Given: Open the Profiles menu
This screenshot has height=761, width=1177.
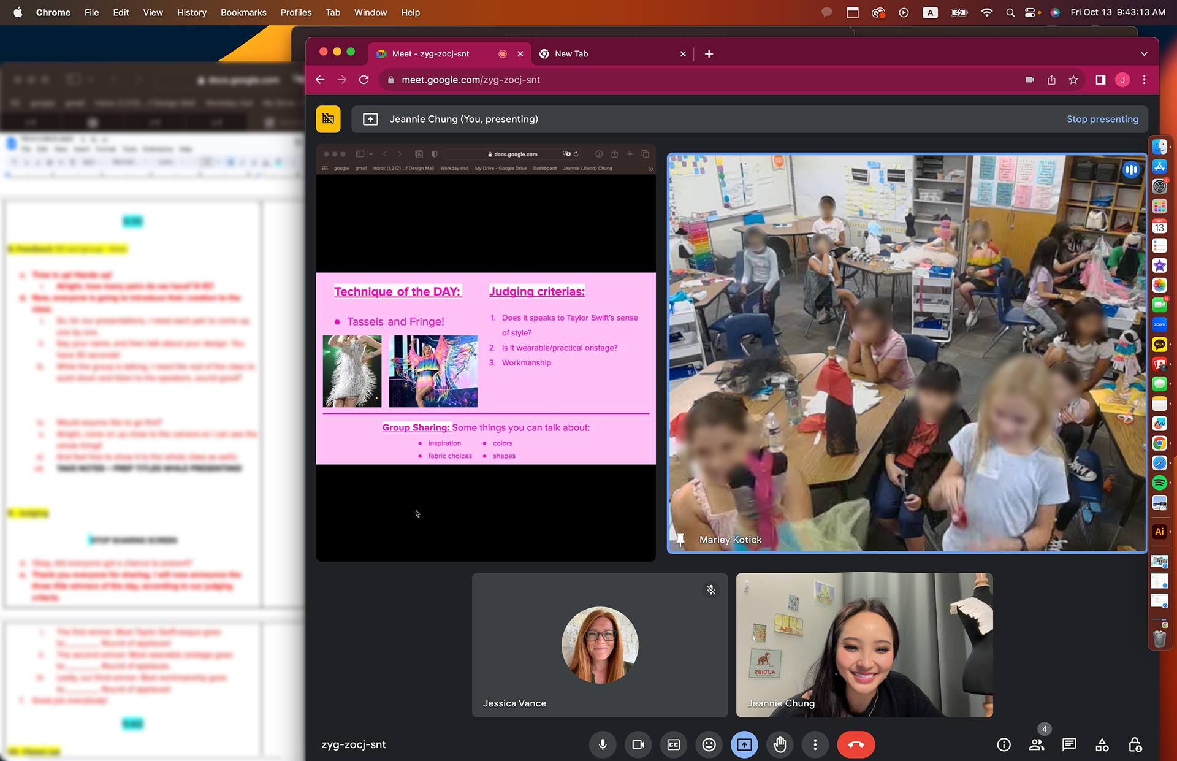Looking at the screenshot, I should pyautogui.click(x=295, y=12).
